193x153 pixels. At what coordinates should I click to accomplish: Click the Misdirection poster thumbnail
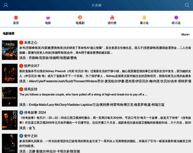click(x=10, y=97)
